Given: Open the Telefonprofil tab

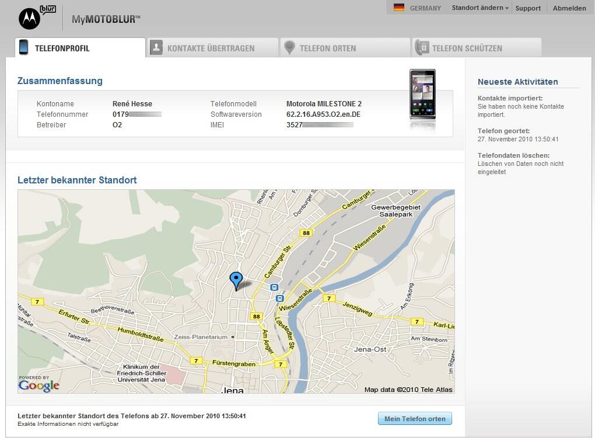Looking at the screenshot, I should pos(80,48).
